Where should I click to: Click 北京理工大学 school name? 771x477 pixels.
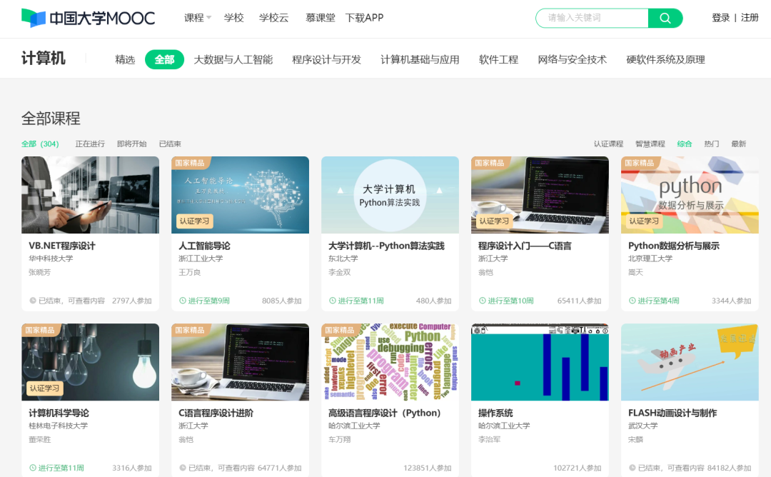click(x=650, y=258)
